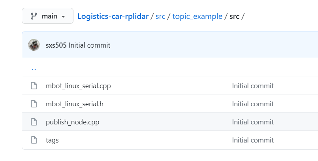Image resolution: width=318 pixels, height=161 pixels.
Task: Click the file icon beside tags
Action: pyautogui.click(x=34, y=140)
